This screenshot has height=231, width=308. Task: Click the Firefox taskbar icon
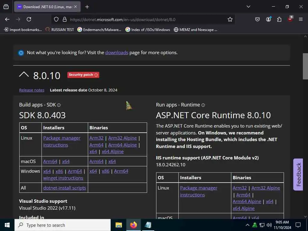[133, 225]
